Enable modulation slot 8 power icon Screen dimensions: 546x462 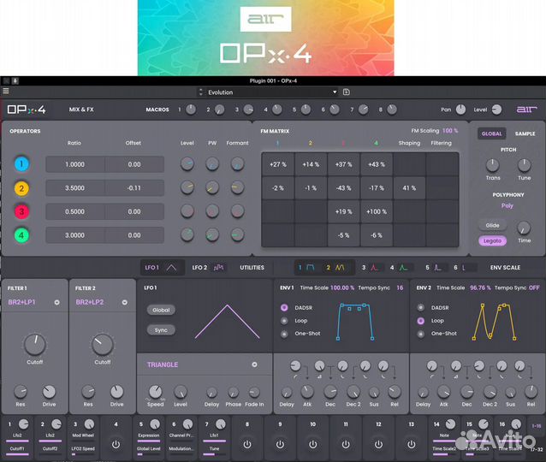(247, 445)
